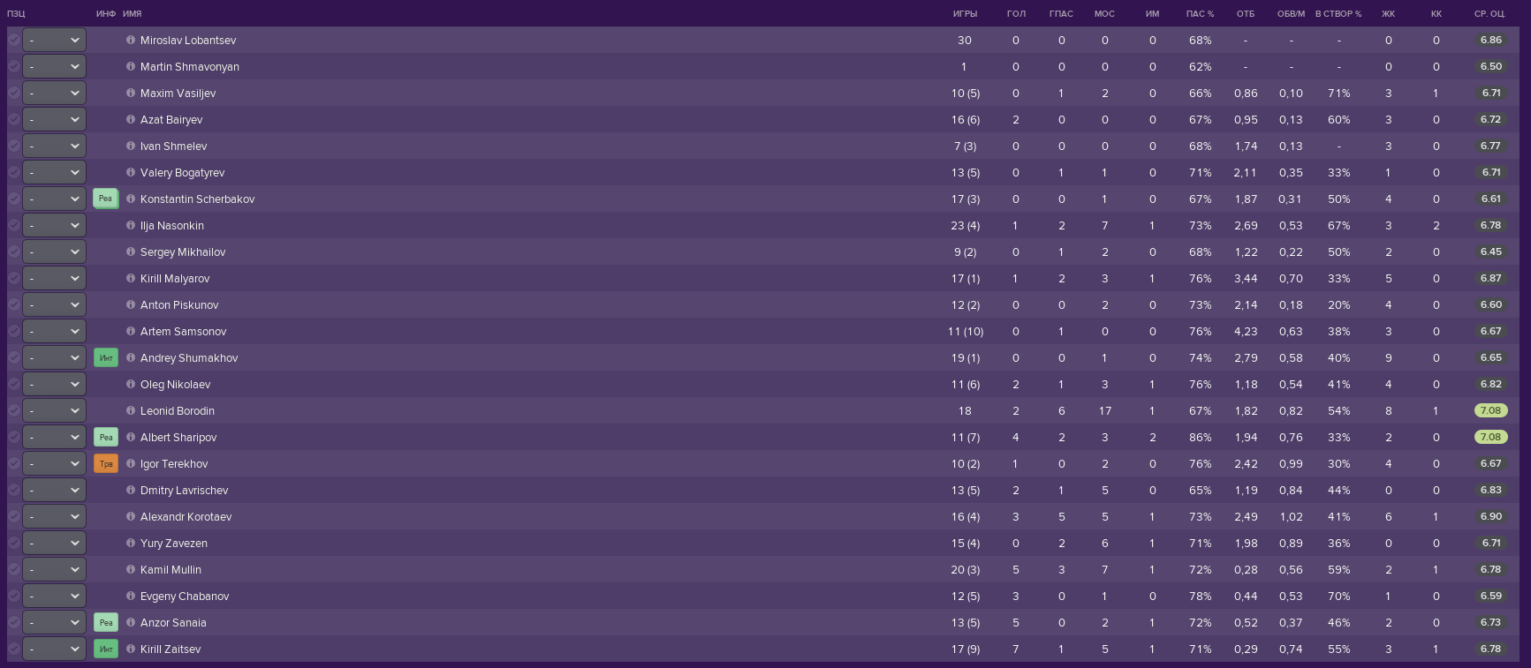Open the position dropdown for Maxim Vasiljev
The width and height of the screenshot is (1531, 668).
point(54,93)
